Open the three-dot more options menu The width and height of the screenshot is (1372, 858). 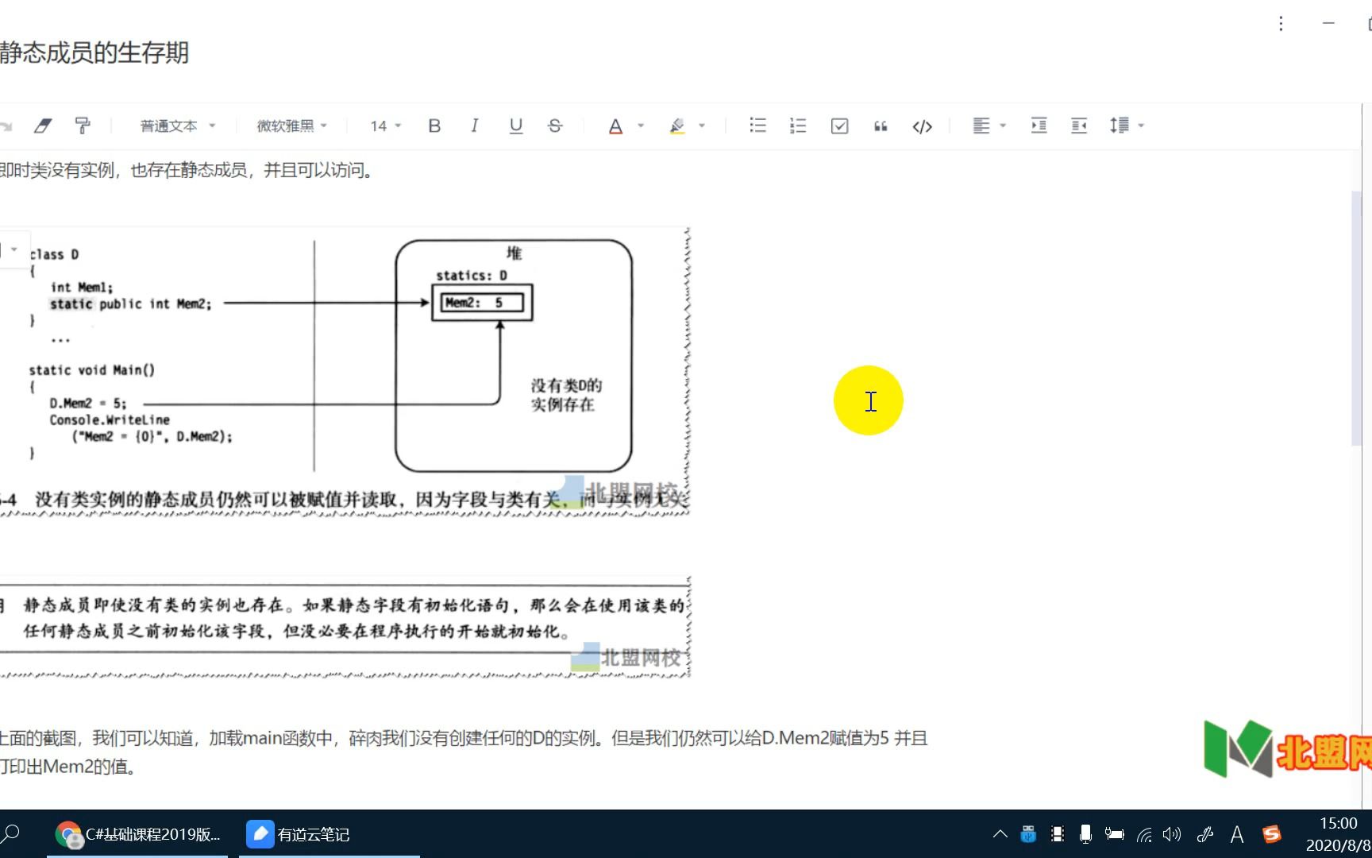(x=1281, y=24)
